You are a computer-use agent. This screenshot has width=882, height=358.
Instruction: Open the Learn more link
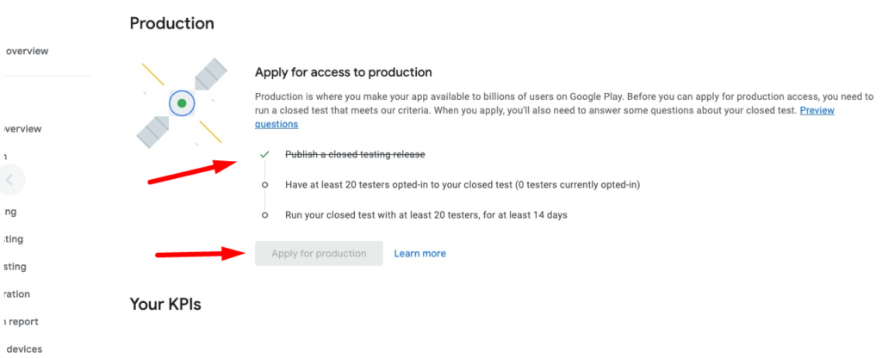419,253
